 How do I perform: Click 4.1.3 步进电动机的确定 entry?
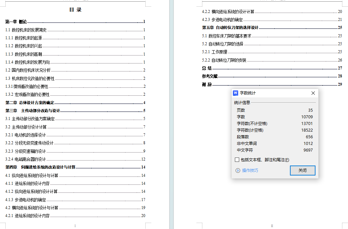26,200
